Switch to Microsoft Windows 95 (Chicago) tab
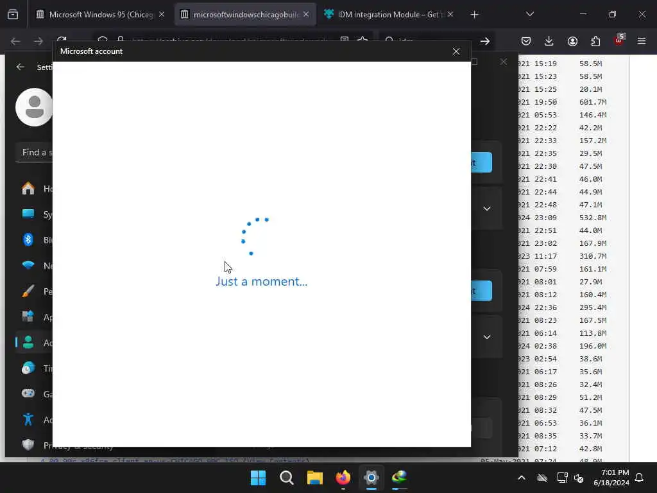Screen dimensions: 657x493 click(101, 15)
